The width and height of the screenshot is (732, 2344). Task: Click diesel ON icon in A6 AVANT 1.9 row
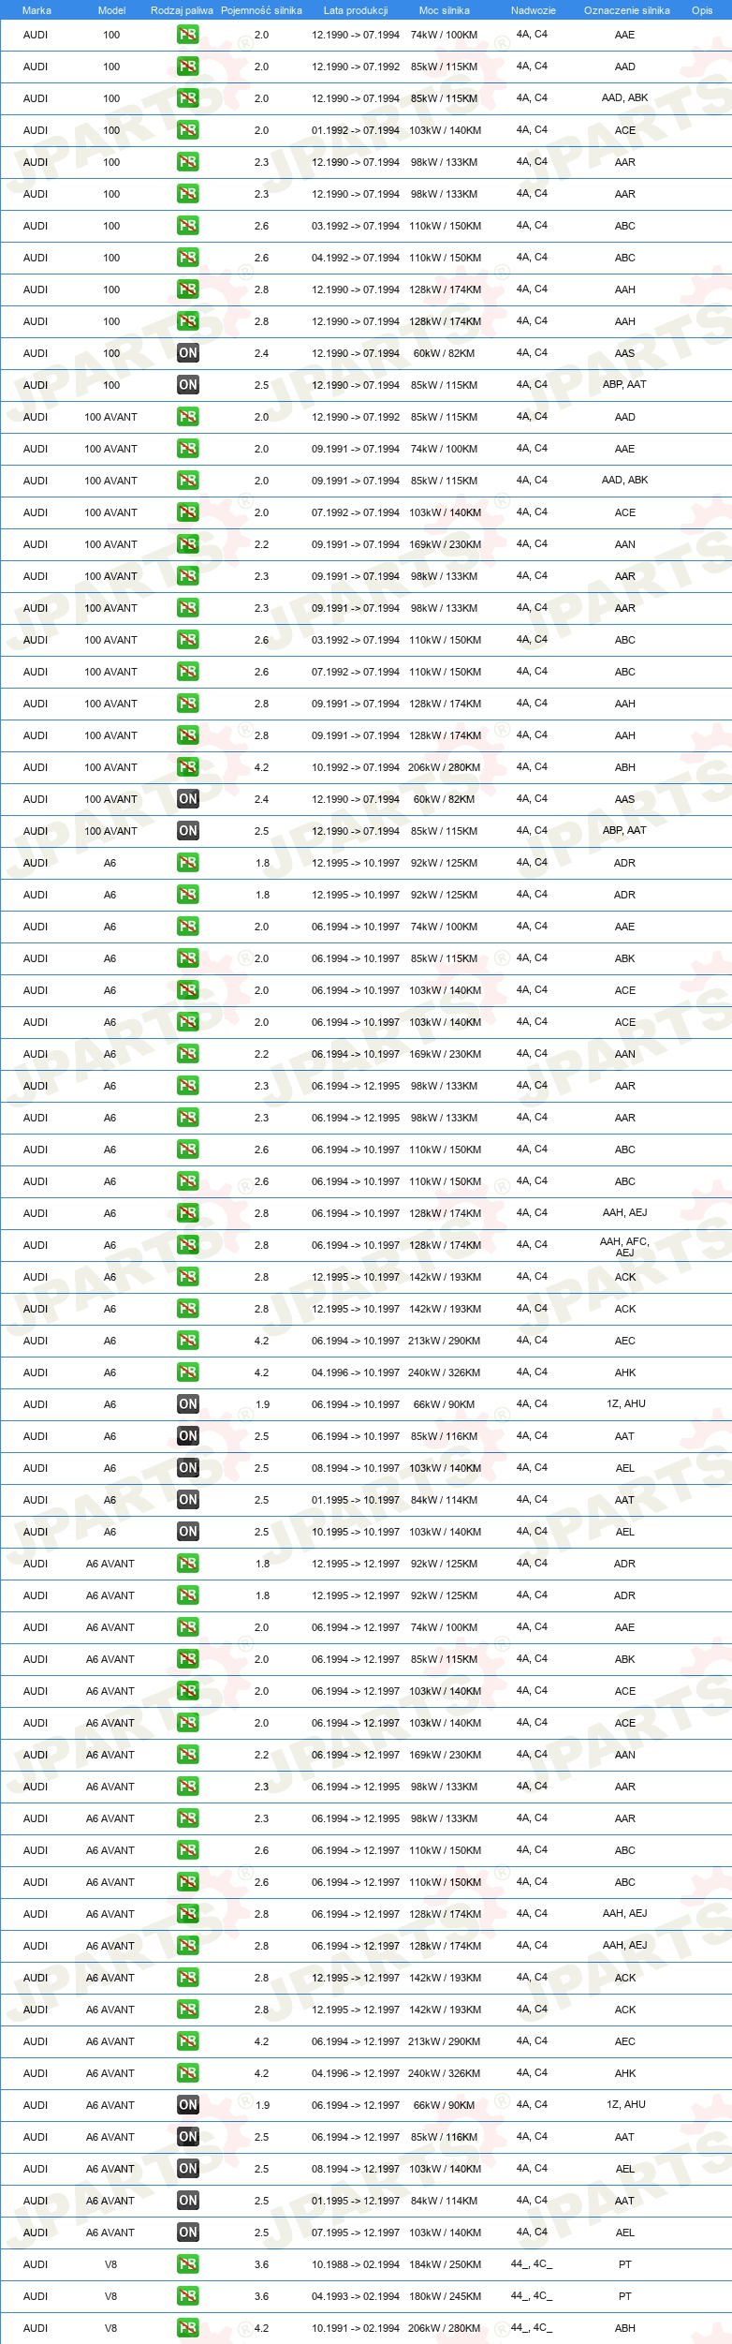pyautogui.click(x=187, y=2105)
